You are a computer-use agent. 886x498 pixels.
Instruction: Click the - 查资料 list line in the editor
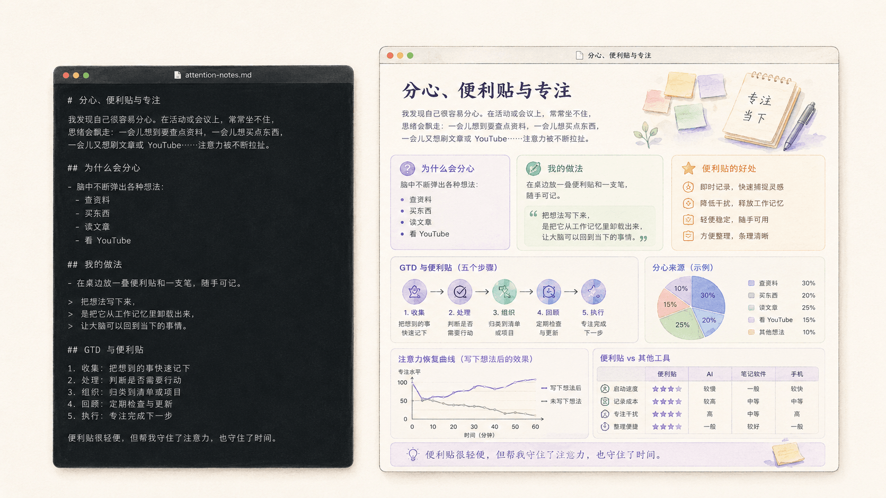pos(93,200)
